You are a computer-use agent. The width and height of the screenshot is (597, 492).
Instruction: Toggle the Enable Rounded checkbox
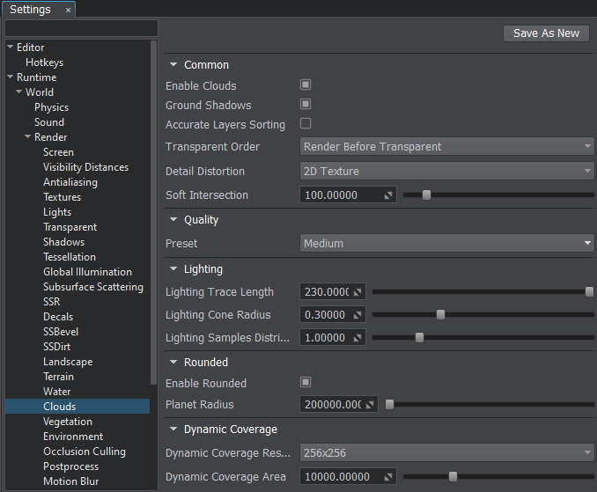[x=306, y=383]
